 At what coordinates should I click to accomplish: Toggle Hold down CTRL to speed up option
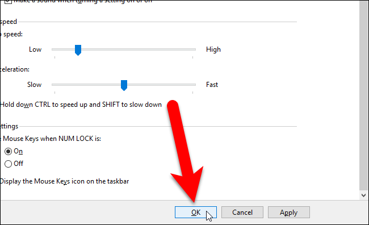pos(81,105)
